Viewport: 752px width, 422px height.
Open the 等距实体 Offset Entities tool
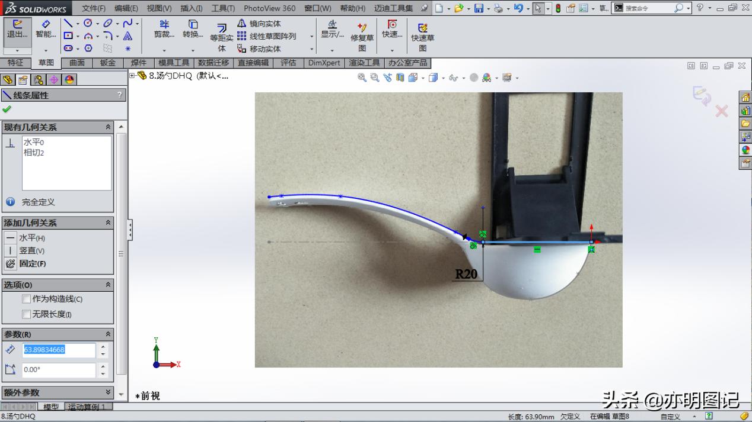tap(221, 34)
